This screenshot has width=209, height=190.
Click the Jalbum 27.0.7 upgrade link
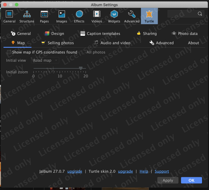[75, 171]
